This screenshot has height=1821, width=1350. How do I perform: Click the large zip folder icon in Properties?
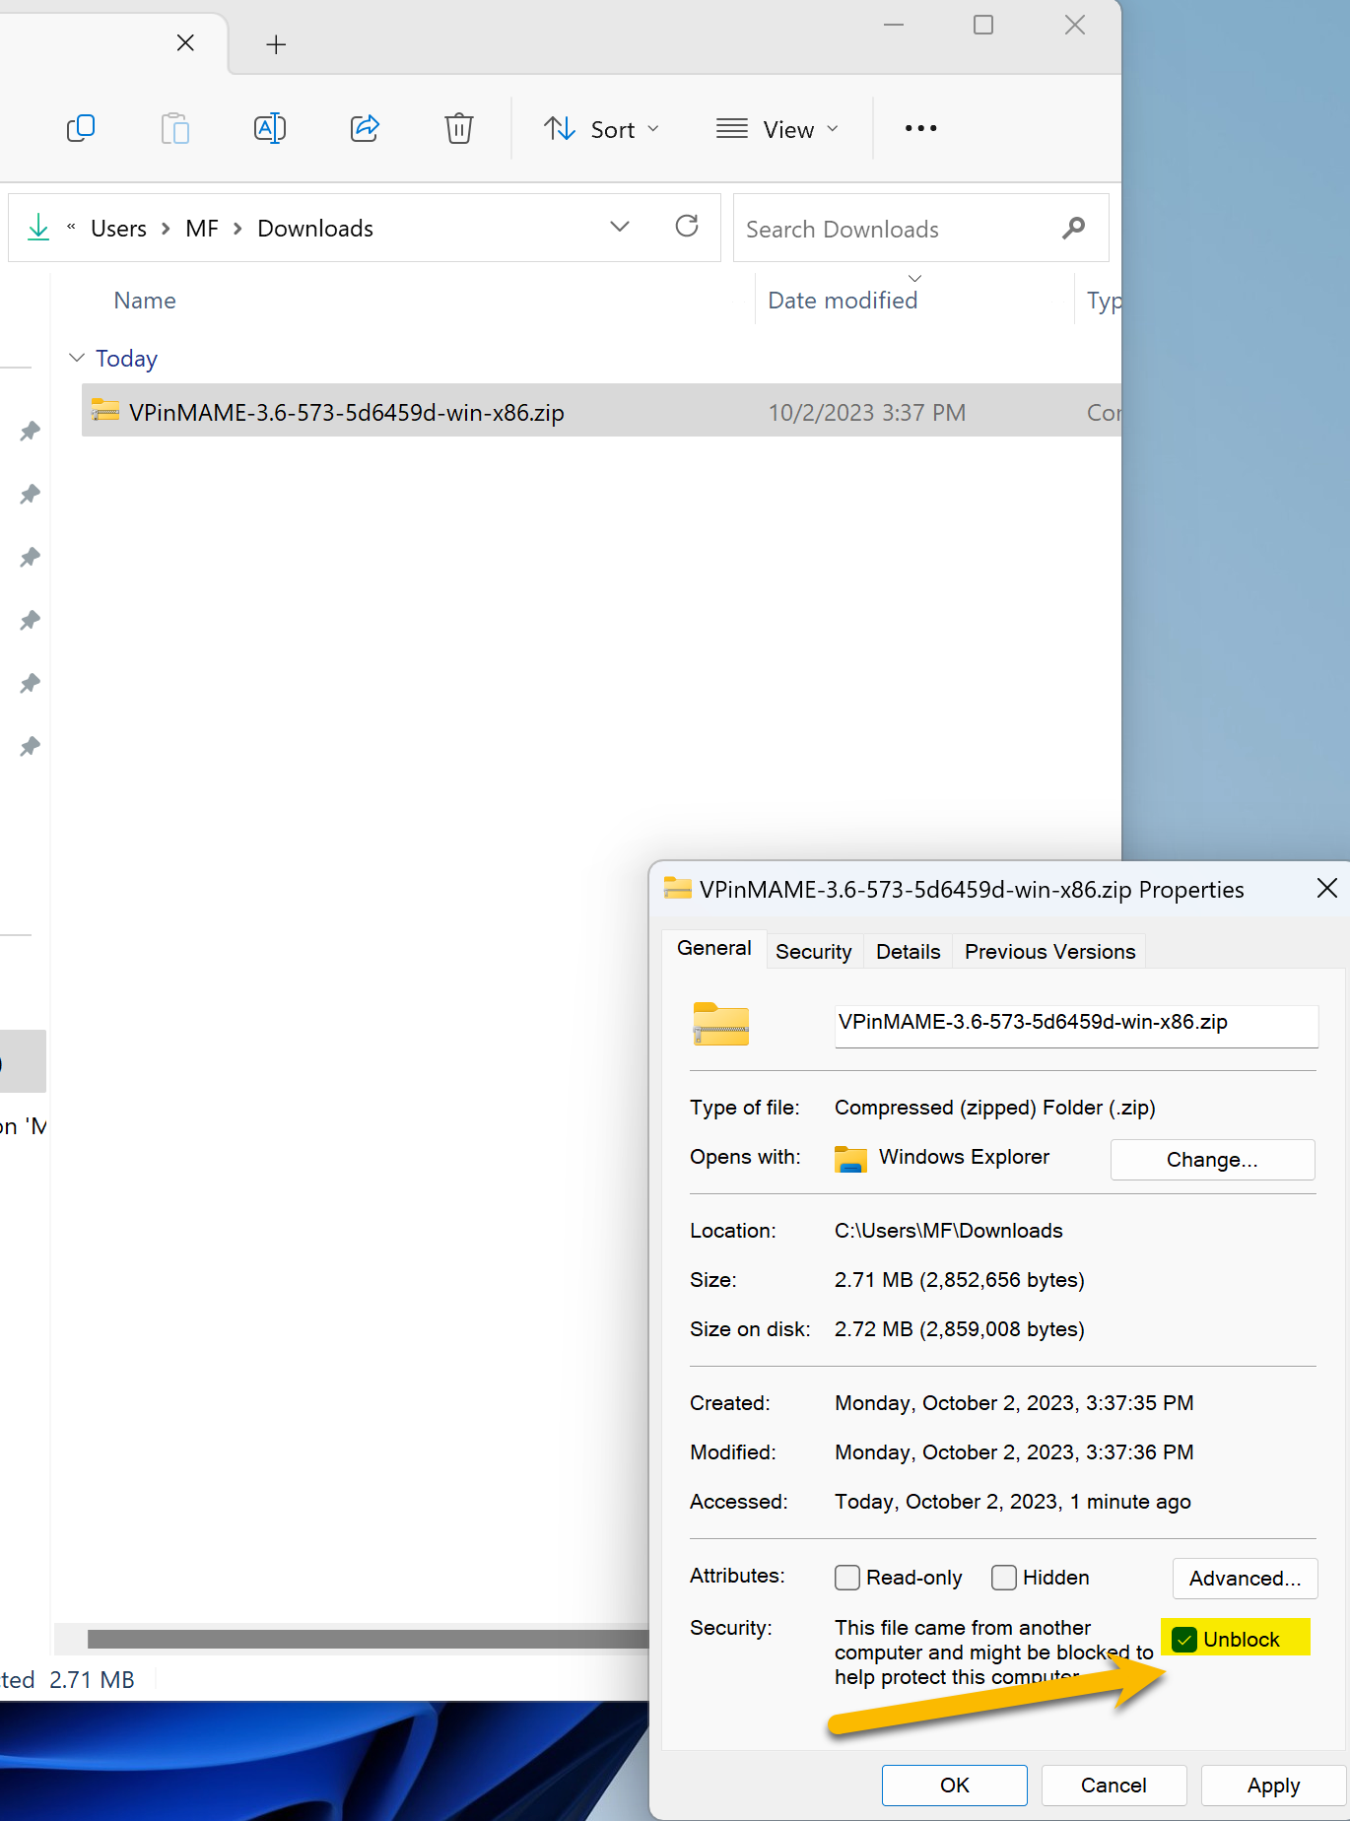720,1024
